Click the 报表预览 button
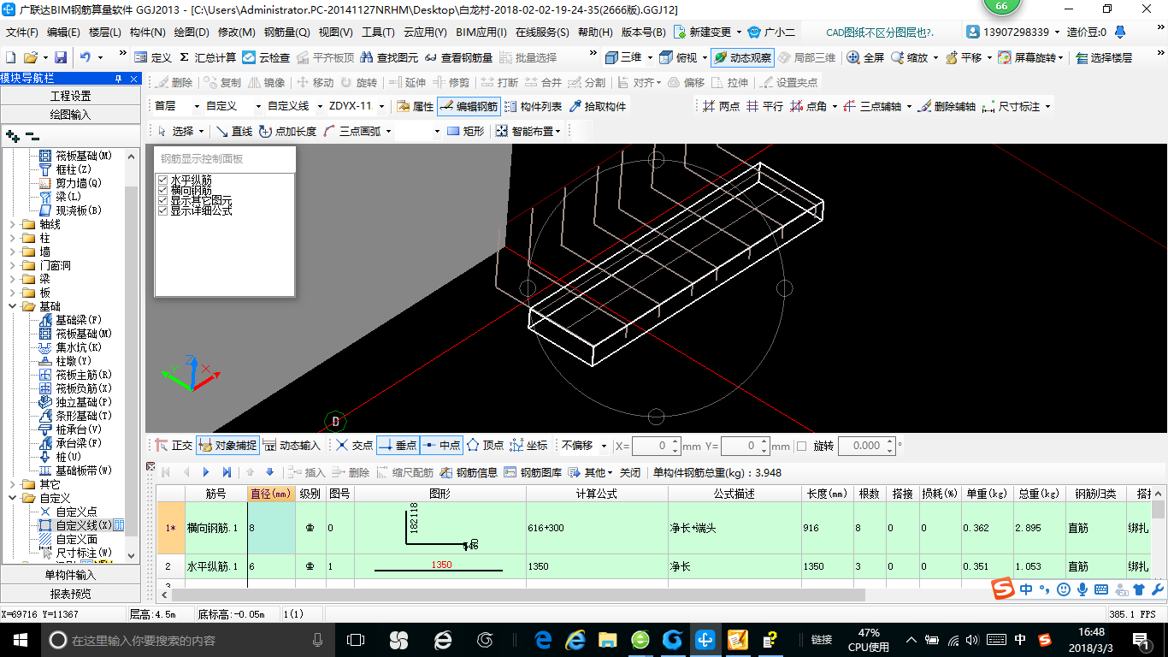Image resolution: width=1168 pixels, height=657 pixels. [x=71, y=593]
